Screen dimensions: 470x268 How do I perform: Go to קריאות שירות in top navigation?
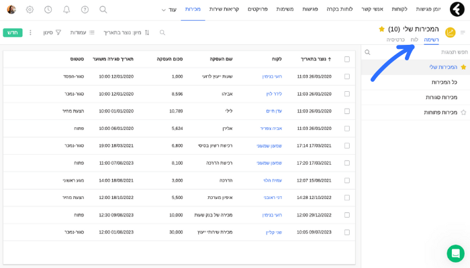(x=224, y=9)
